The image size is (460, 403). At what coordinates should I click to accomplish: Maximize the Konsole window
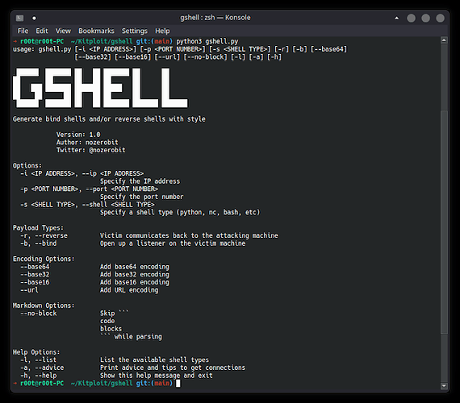(x=425, y=19)
